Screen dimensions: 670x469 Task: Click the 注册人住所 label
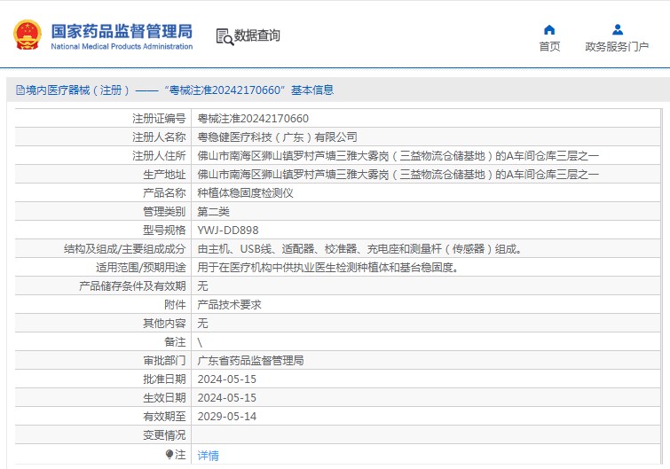[x=159, y=156]
